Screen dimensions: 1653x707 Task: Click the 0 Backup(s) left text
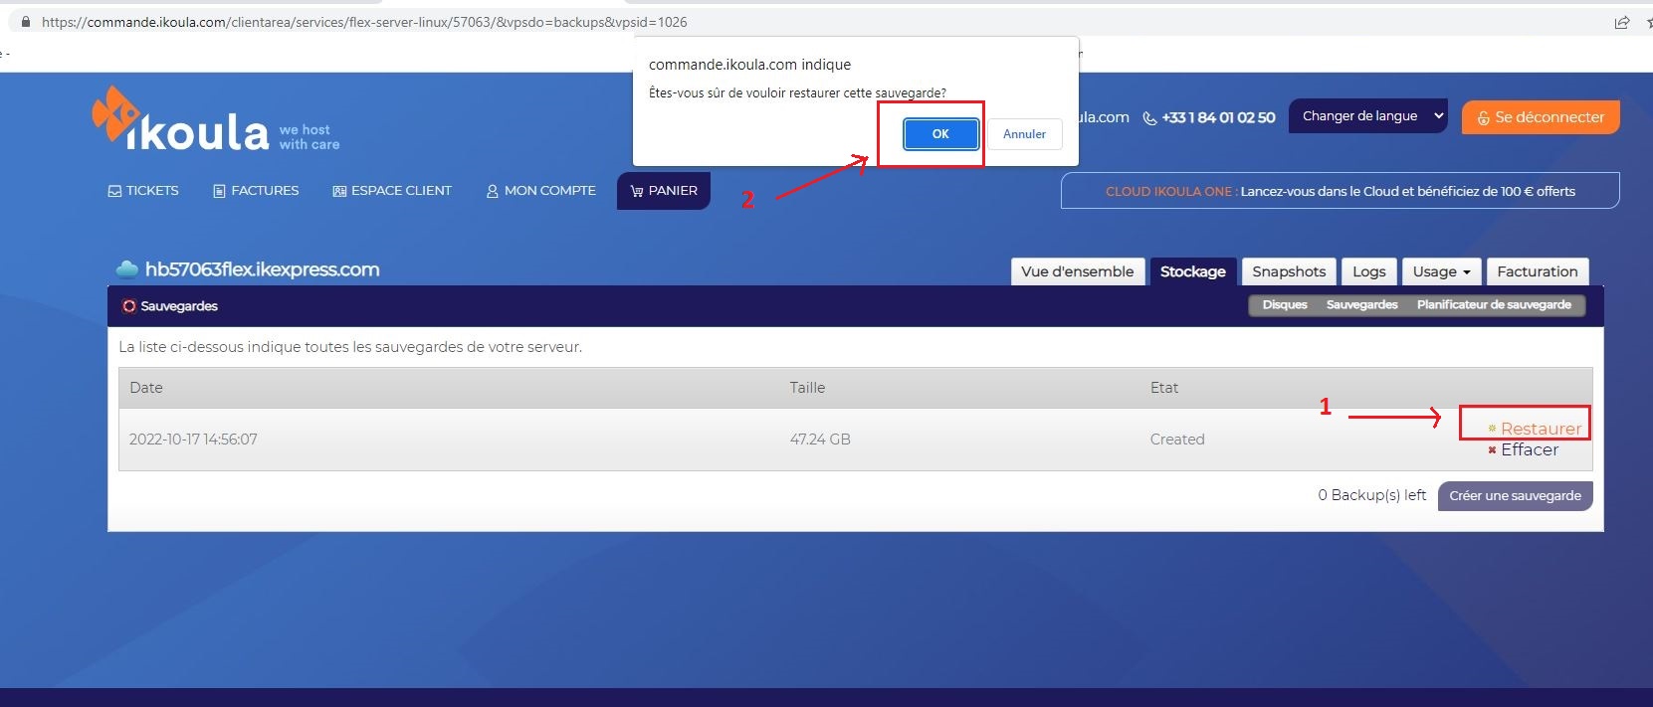(x=1371, y=495)
